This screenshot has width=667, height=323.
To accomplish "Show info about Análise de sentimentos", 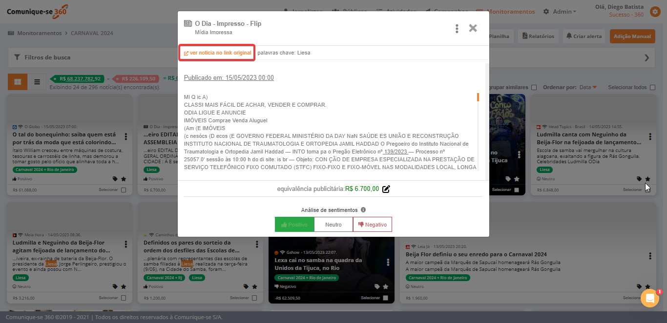I will pos(363,210).
